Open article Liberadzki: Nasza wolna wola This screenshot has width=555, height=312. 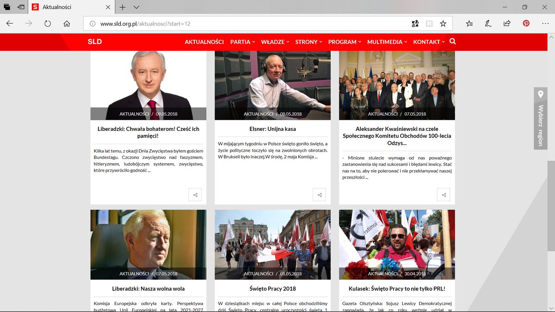[148, 288]
